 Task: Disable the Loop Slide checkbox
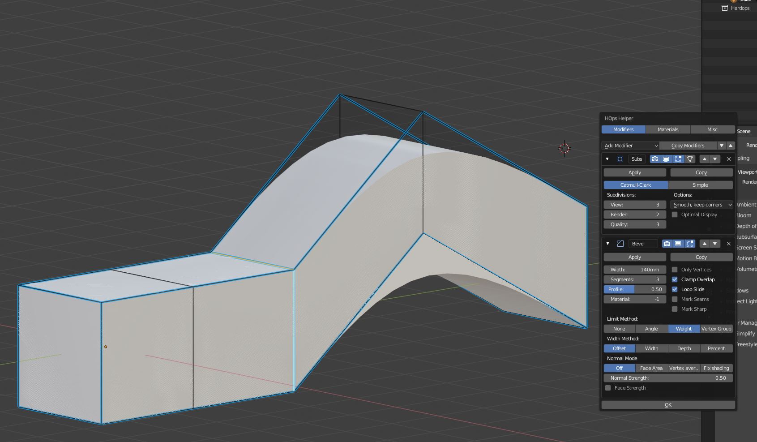point(675,289)
